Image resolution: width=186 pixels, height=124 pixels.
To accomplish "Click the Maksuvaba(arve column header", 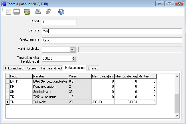I will click(103, 76).
